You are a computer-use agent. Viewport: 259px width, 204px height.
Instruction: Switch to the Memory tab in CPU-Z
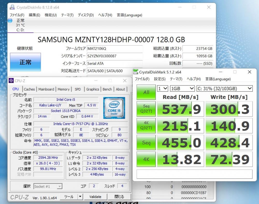click(x=64, y=89)
